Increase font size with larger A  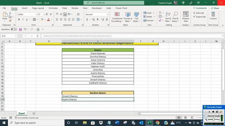tap(47, 14)
